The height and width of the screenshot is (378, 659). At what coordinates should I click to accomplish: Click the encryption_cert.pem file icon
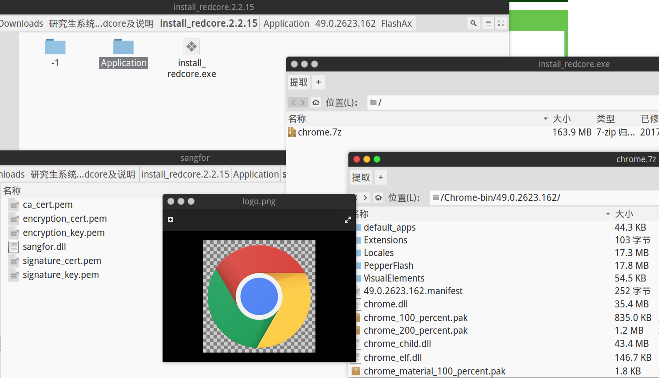click(x=14, y=219)
